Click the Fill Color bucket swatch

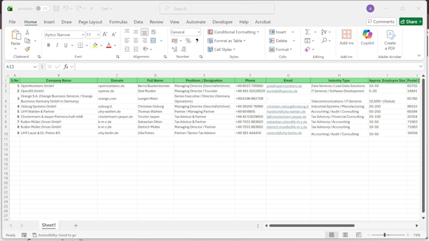coord(95,45)
